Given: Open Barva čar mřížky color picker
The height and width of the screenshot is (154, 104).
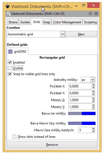Looking at the screenshot, I should [x=82, y=113].
